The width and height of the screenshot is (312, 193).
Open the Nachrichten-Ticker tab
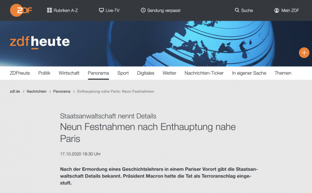[x=204, y=73]
